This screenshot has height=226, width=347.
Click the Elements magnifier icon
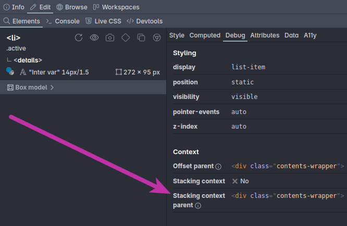click(x=7, y=21)
